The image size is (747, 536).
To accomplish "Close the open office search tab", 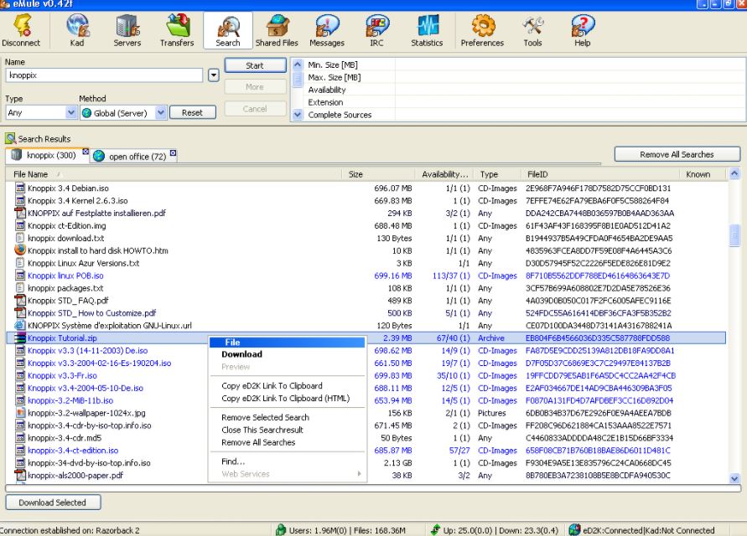I will (173, 152).
